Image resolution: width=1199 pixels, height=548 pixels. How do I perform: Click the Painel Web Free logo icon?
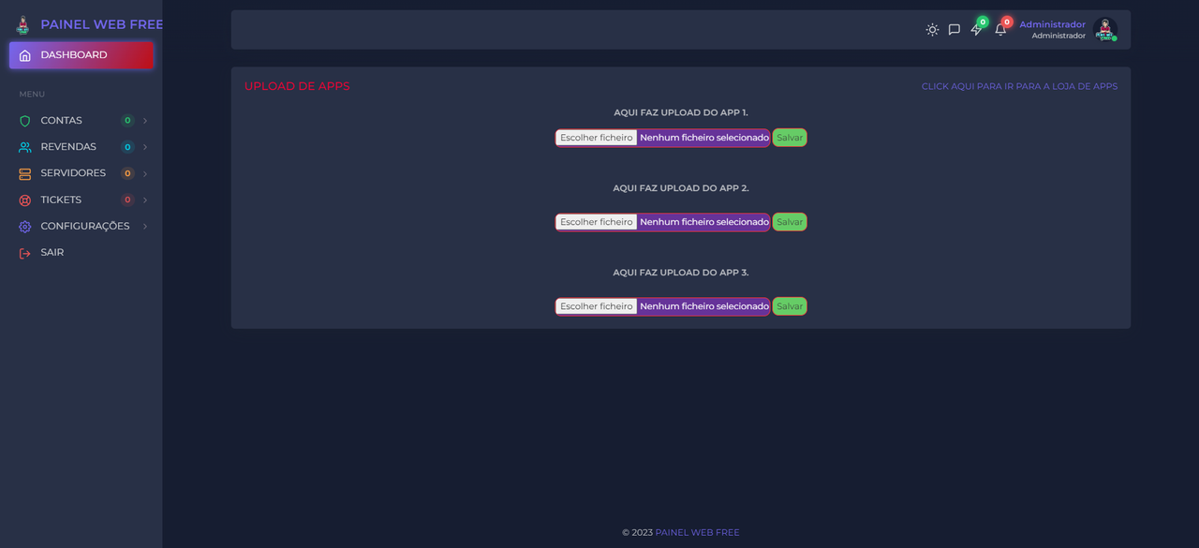click(22, 25)
